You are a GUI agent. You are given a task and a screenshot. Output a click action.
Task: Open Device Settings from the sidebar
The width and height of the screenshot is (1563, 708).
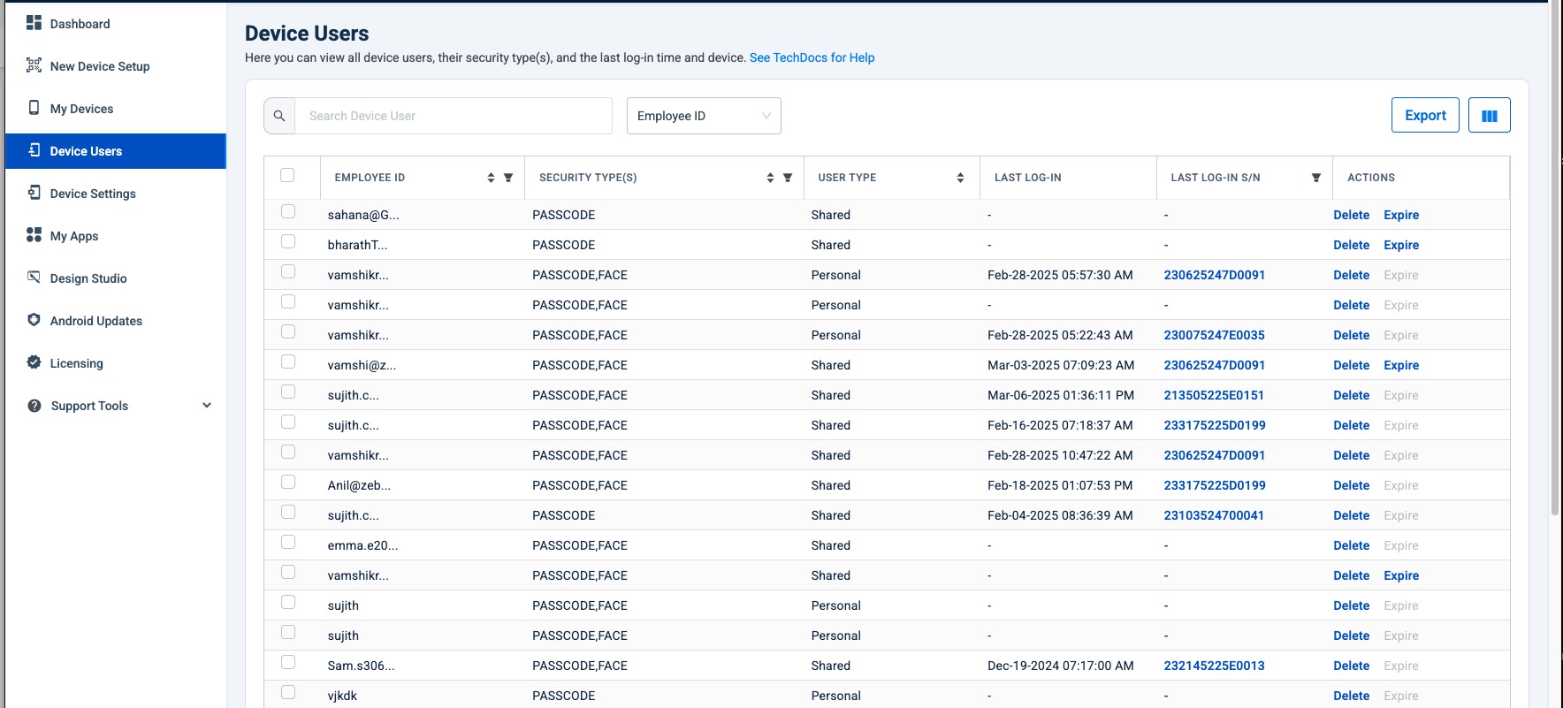coord(93,194)
